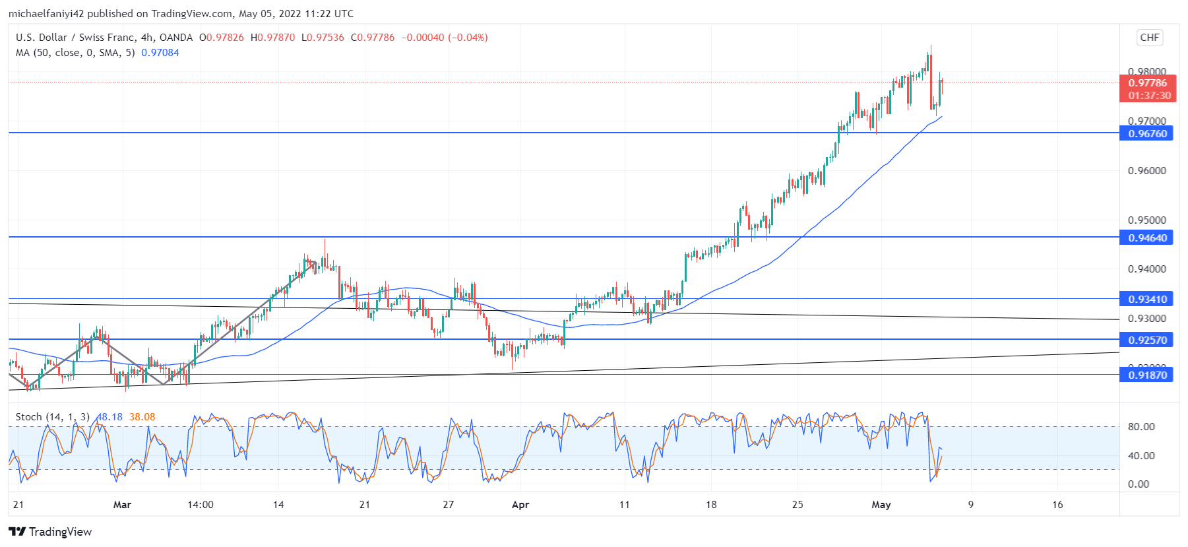Click the 14:00 label on time axis

[201, 505]
